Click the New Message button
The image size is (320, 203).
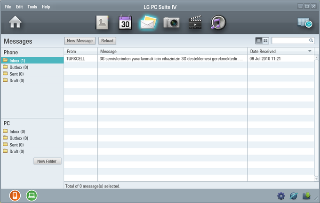click(x=80, y=41)
